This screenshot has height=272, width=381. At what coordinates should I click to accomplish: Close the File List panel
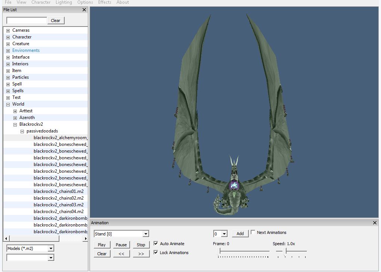pos(84,10)
